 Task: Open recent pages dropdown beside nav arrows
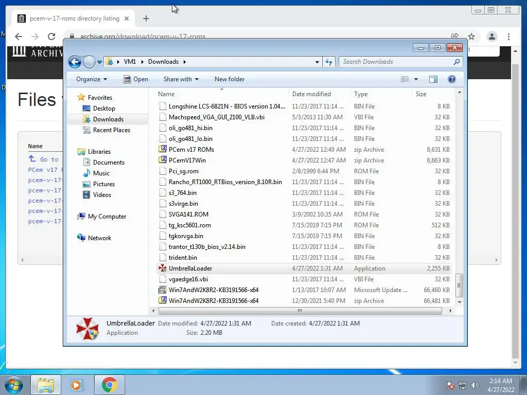coord(99,62)
